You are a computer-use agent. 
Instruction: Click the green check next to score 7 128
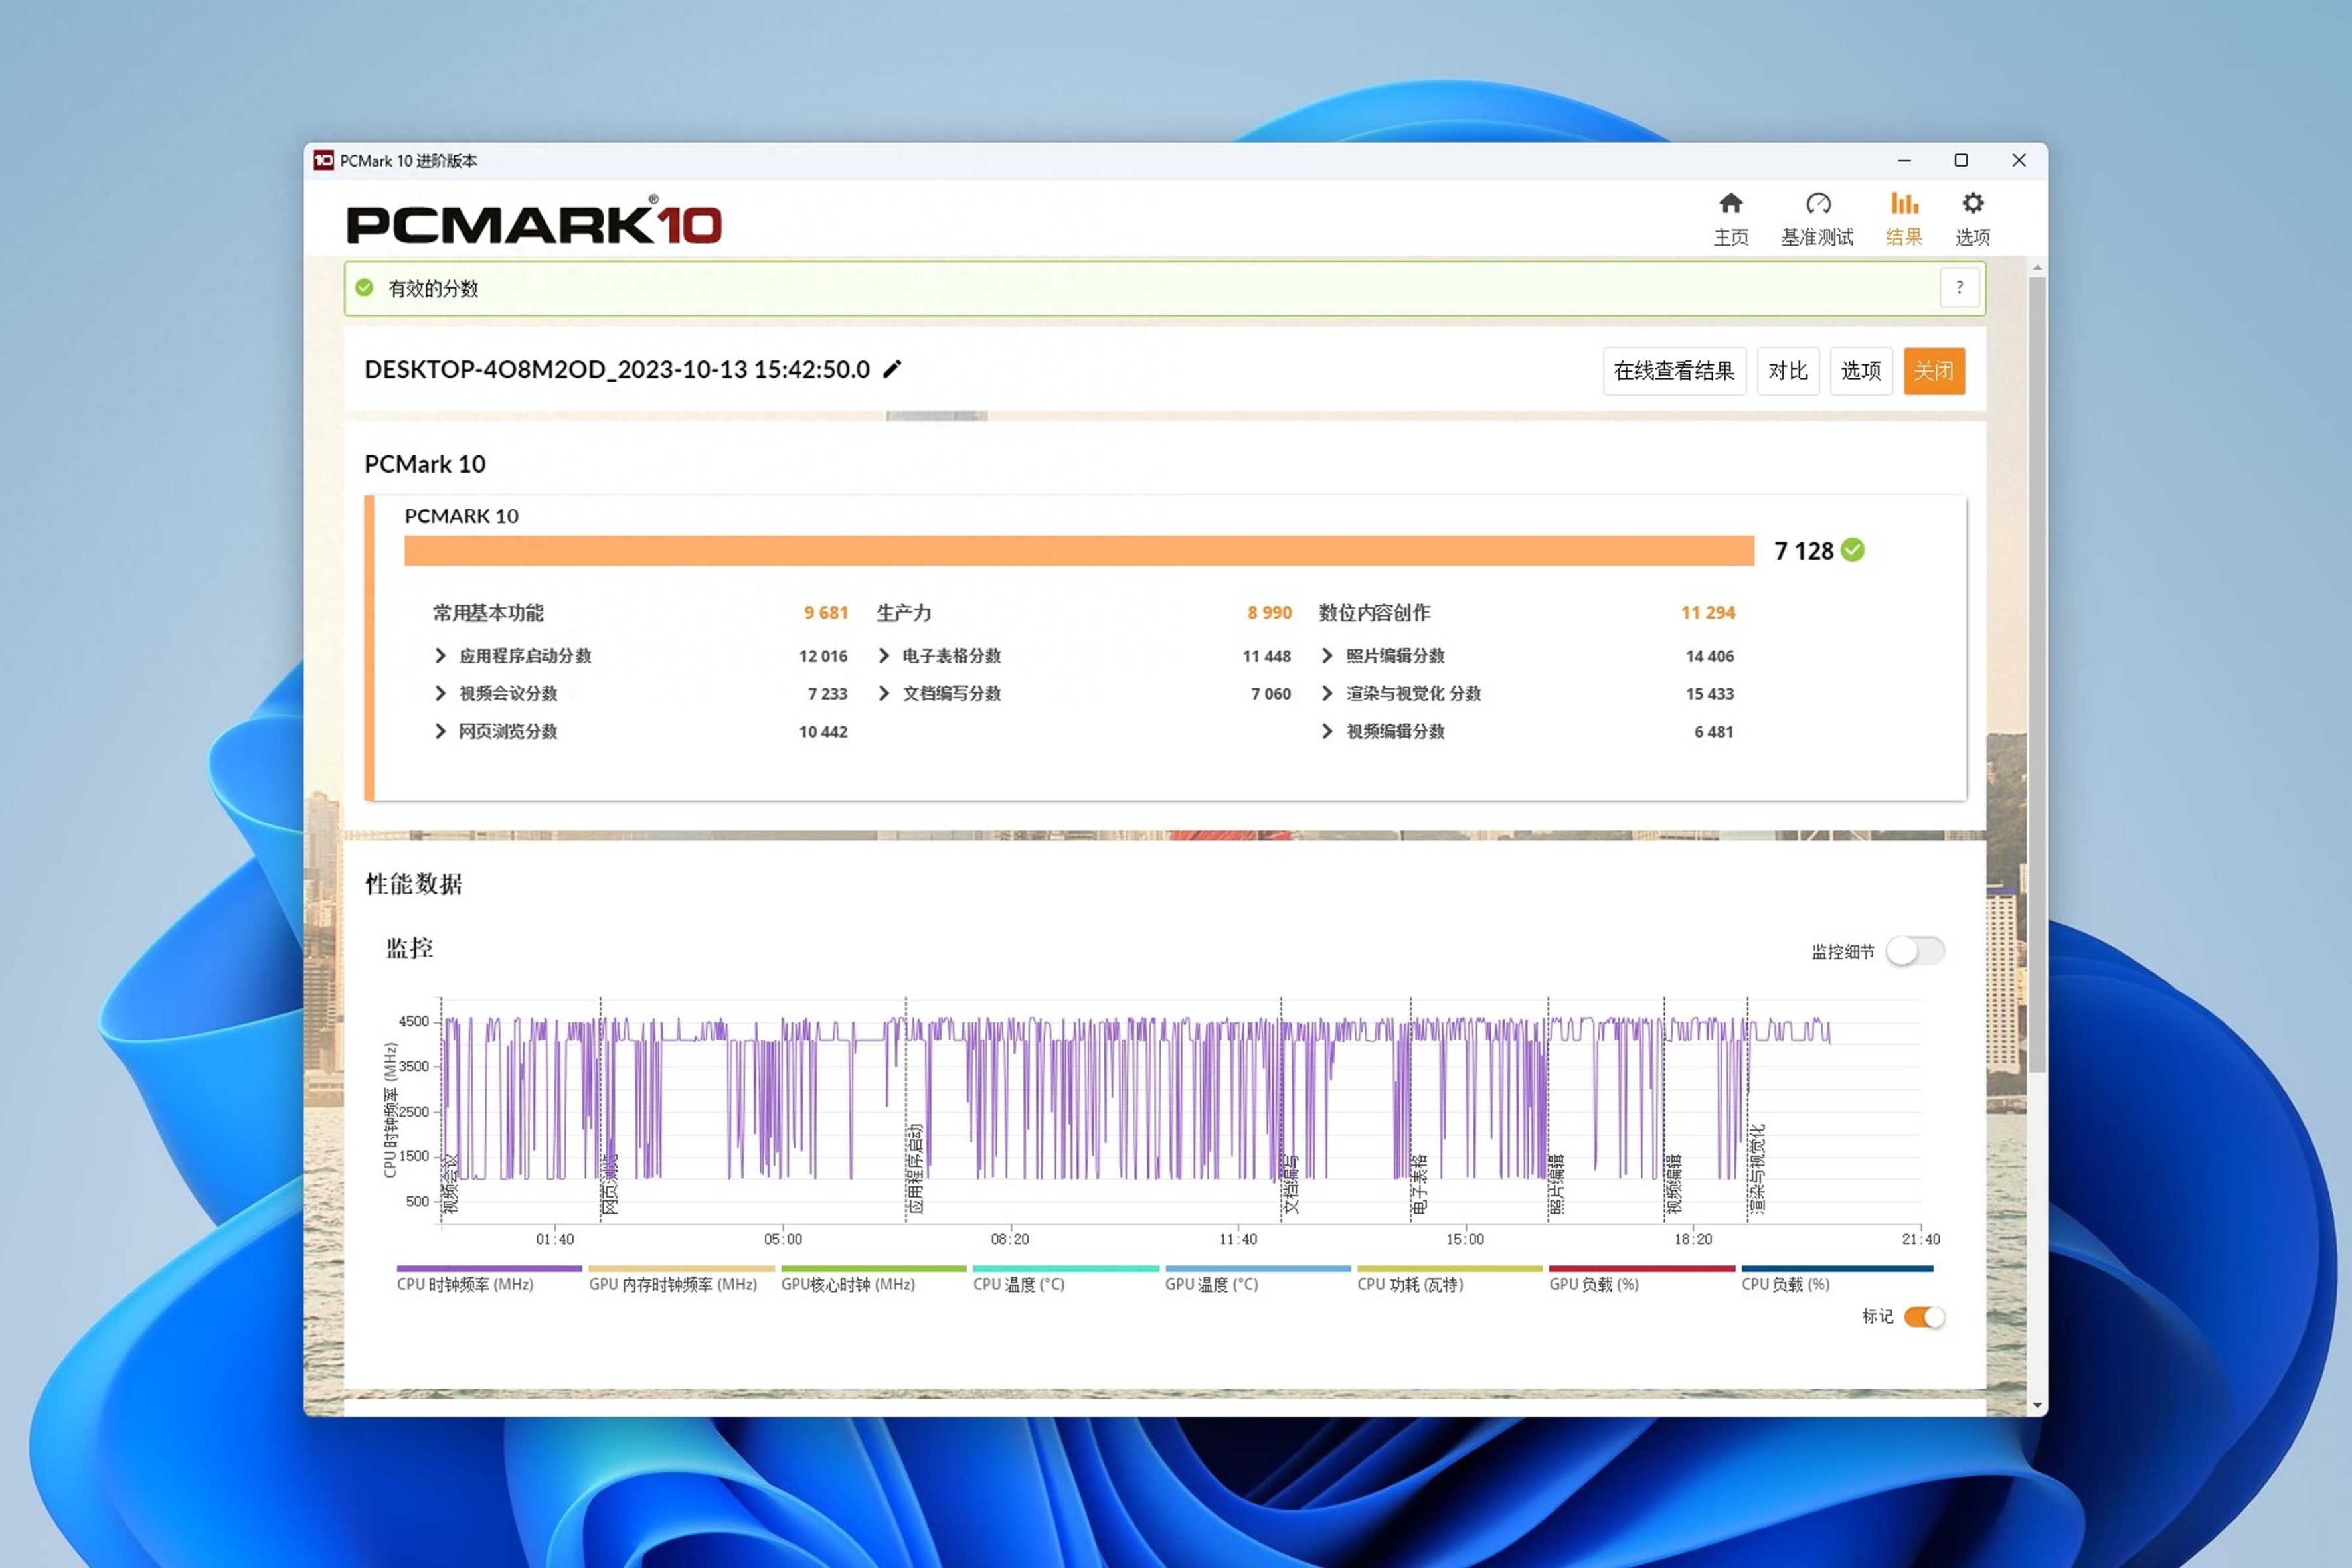[x=1852, y=550]
